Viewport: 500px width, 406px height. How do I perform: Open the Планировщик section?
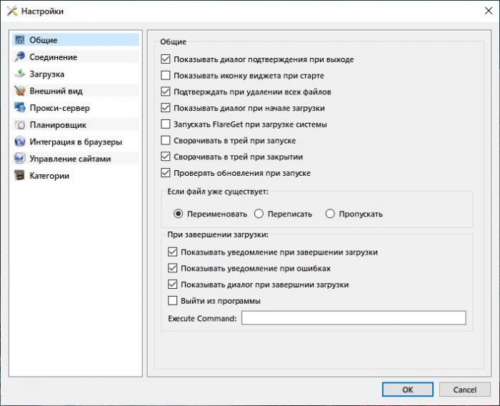coord(76,125)
